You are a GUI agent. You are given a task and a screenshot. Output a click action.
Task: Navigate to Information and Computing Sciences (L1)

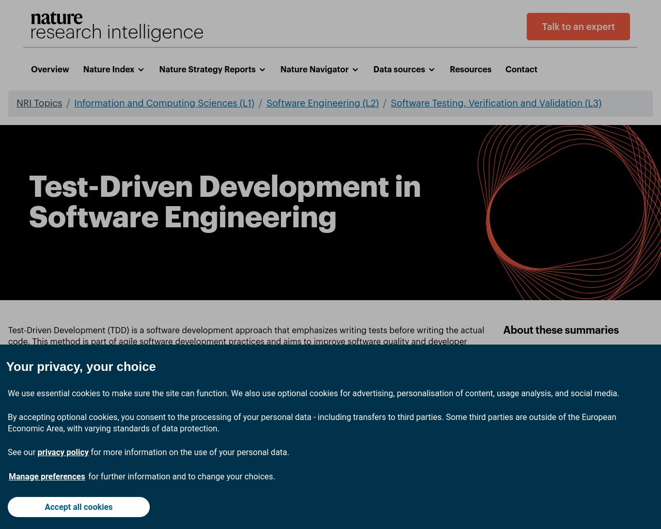[164, 103]
